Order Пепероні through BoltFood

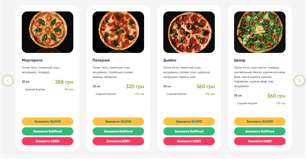[x=118, y=131]
